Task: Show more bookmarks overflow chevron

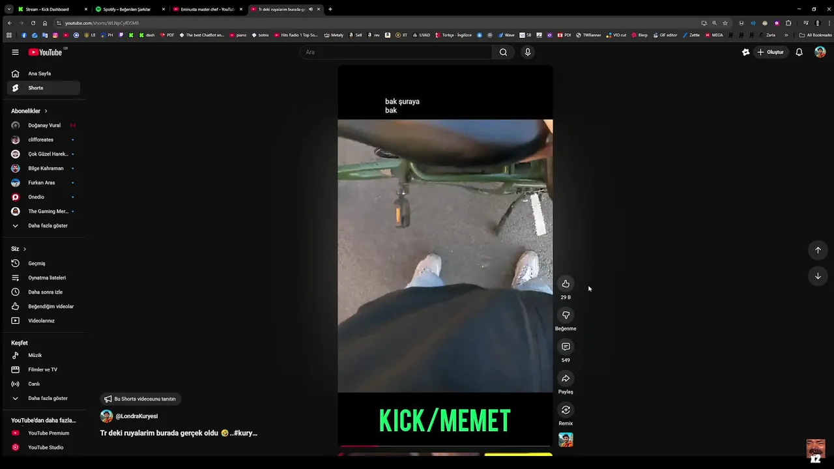Action: point(786,35)
